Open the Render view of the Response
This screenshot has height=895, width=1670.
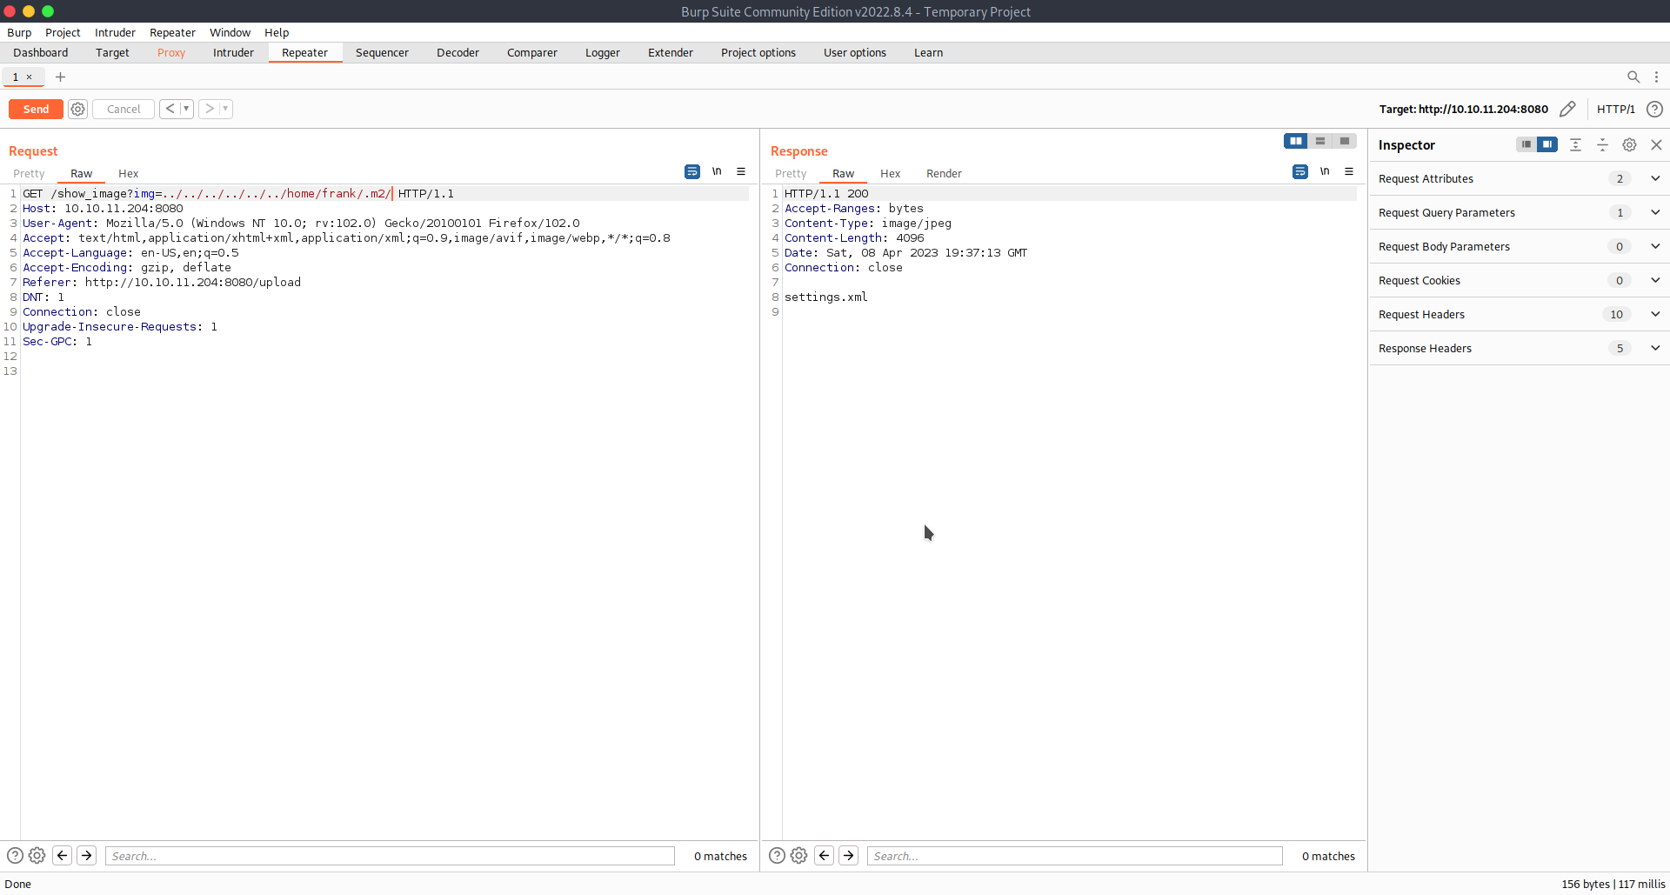pyautogui.click(x=944, y=173)
